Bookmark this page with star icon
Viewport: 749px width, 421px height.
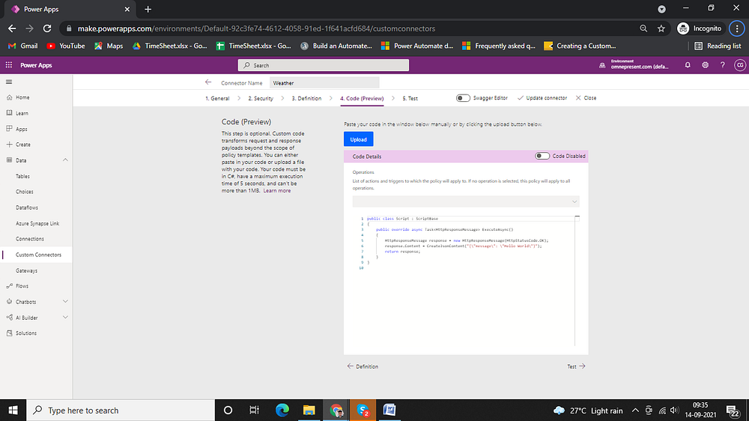(661, 28)
